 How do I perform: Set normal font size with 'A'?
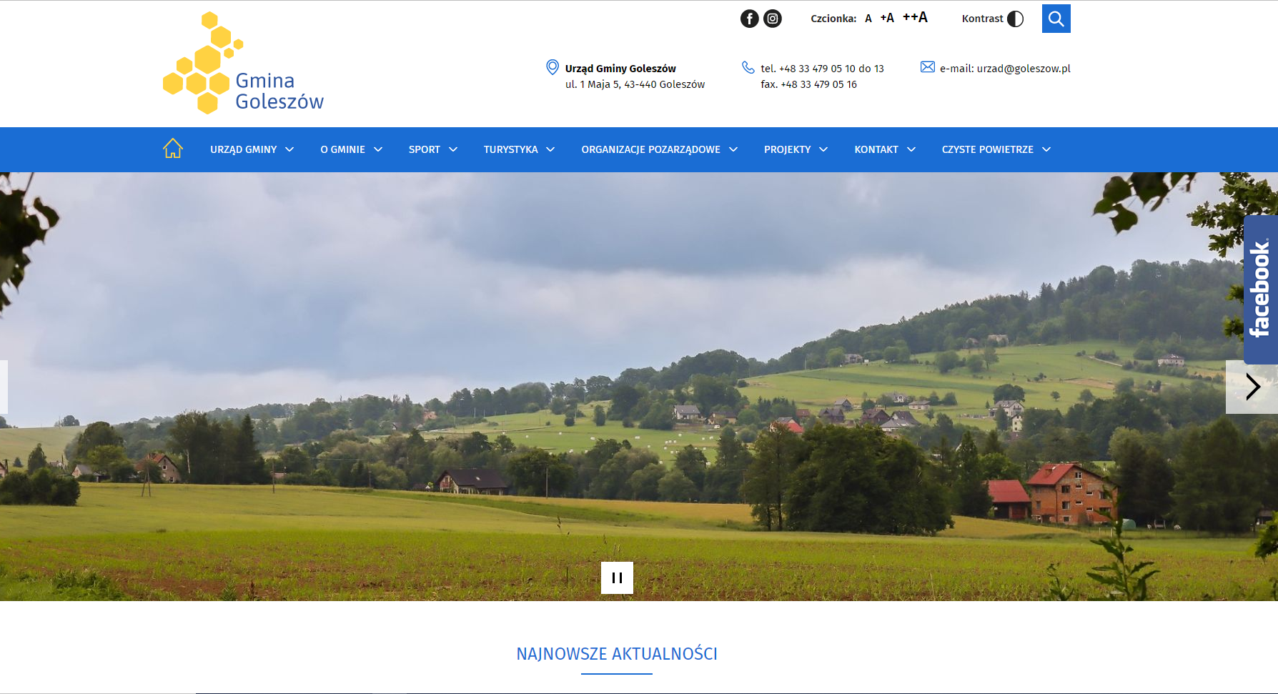click(868, 19)
